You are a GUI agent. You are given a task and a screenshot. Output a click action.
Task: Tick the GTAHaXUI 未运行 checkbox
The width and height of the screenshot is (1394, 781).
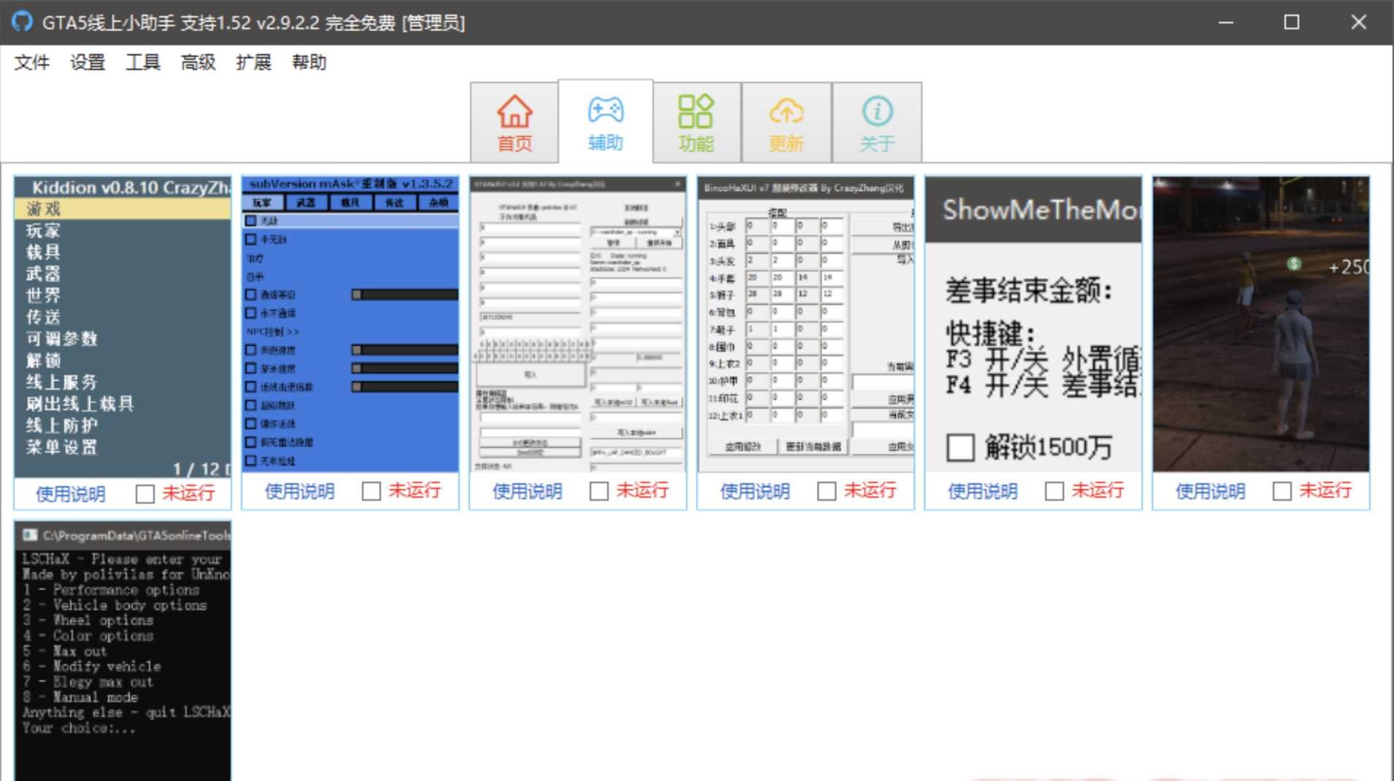click(599, 491)
